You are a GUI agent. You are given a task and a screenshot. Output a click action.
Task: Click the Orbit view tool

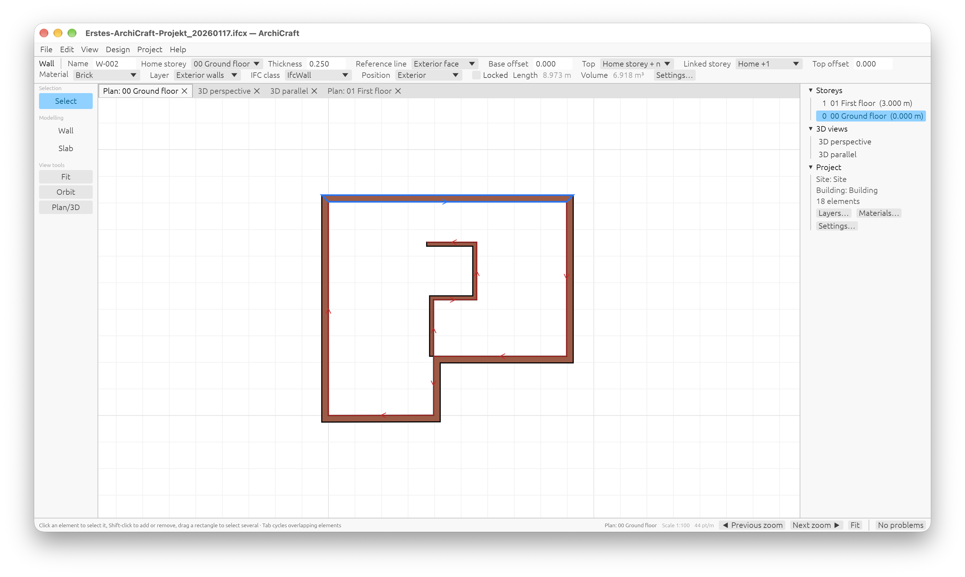[66, 192]
